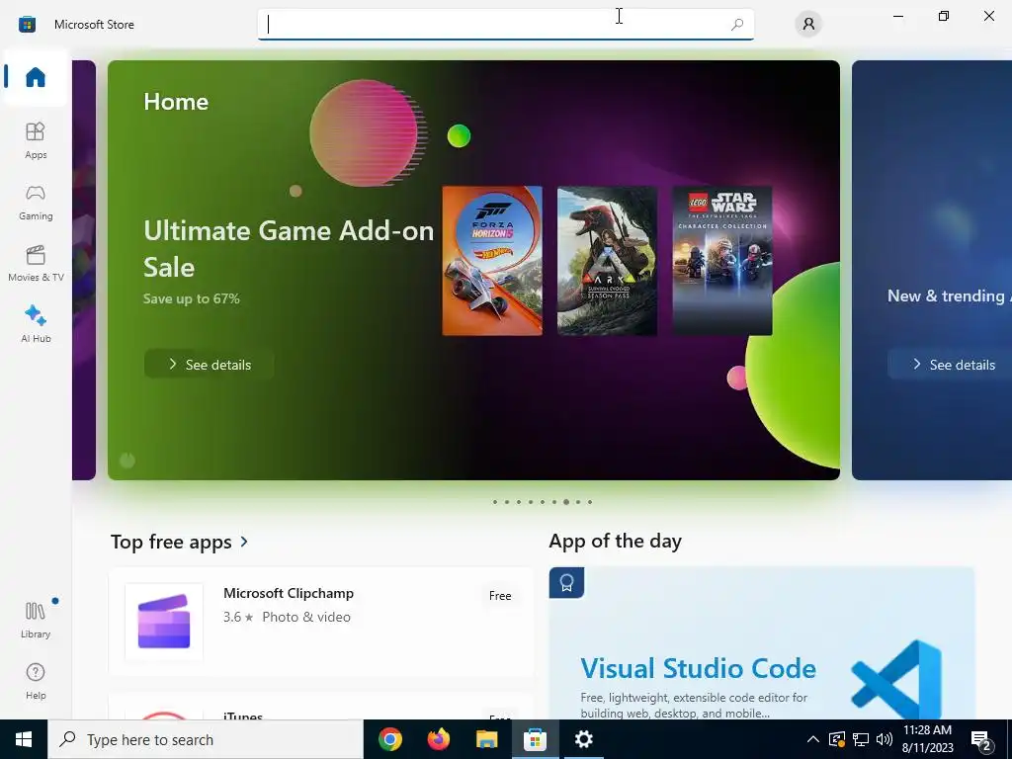Click the Free label for Clipchamp

pyautogui.click(x=500, y=596)
